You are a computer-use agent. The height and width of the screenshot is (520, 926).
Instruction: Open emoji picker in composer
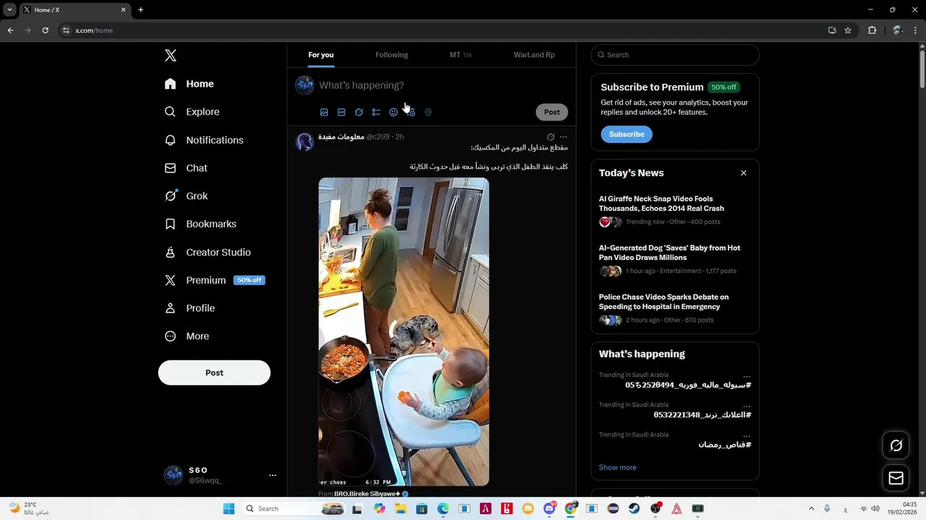tap(394, 112)
